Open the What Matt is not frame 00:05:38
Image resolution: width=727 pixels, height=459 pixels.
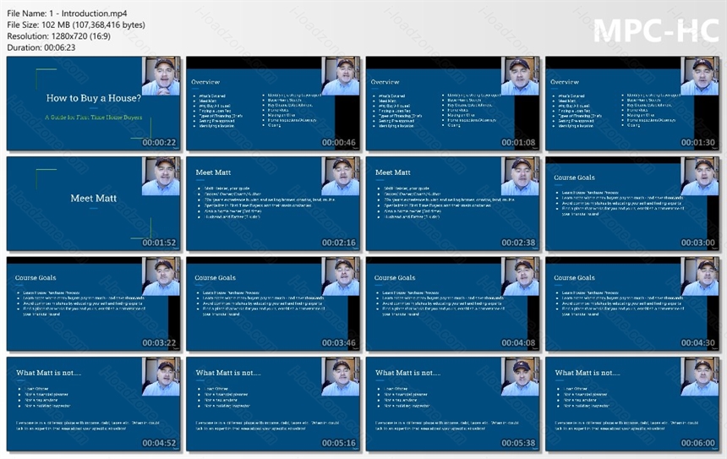[x=452, y=404]
